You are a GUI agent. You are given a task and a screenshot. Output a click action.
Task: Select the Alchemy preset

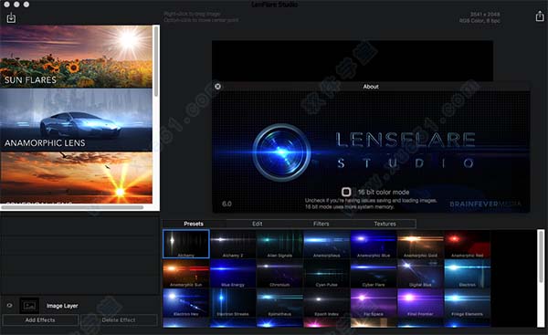186,244
